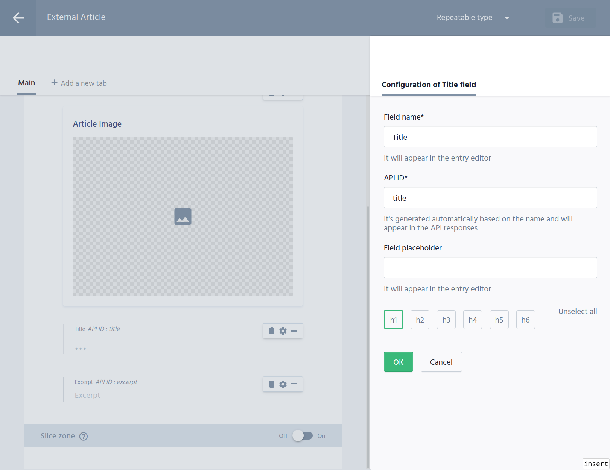
Task: Delete the Title field using its trash icon
Action: (271, 331)
